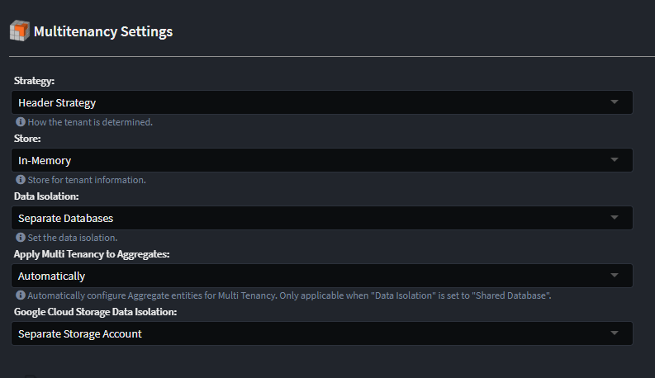Click the info icon beside 'Set the data isolation'
Viewport: 655px width, 378px height.
[x=21, y=238]
